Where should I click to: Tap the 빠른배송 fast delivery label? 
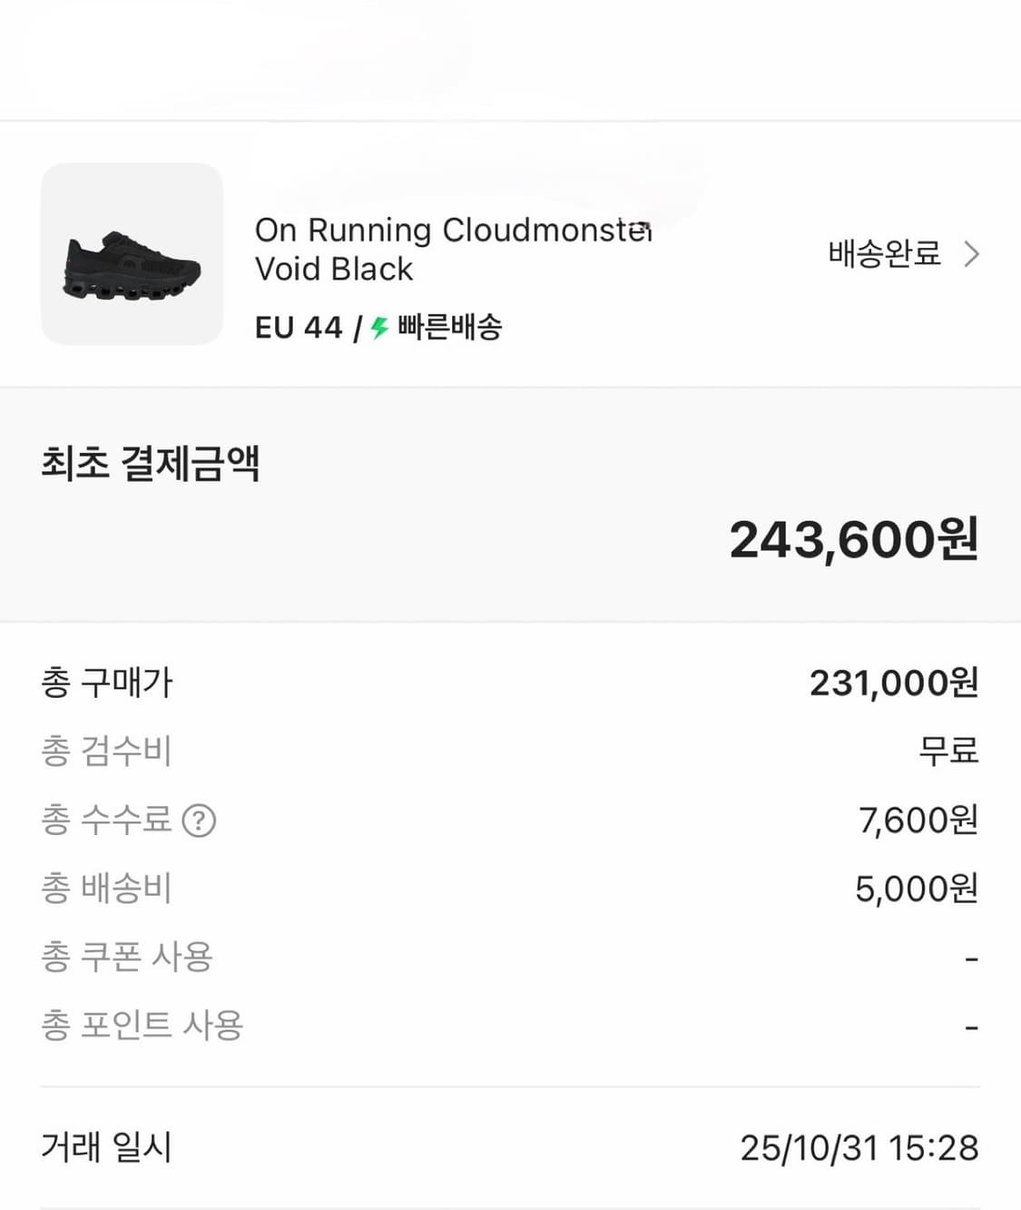tap(449, 328)
